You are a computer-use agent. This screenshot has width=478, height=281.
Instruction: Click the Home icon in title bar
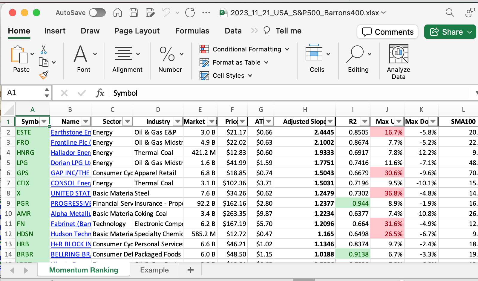click(x=118, y=13)
